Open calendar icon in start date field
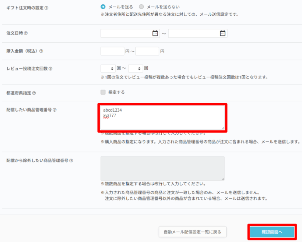 pyautogui.click(x=155, y=33)
